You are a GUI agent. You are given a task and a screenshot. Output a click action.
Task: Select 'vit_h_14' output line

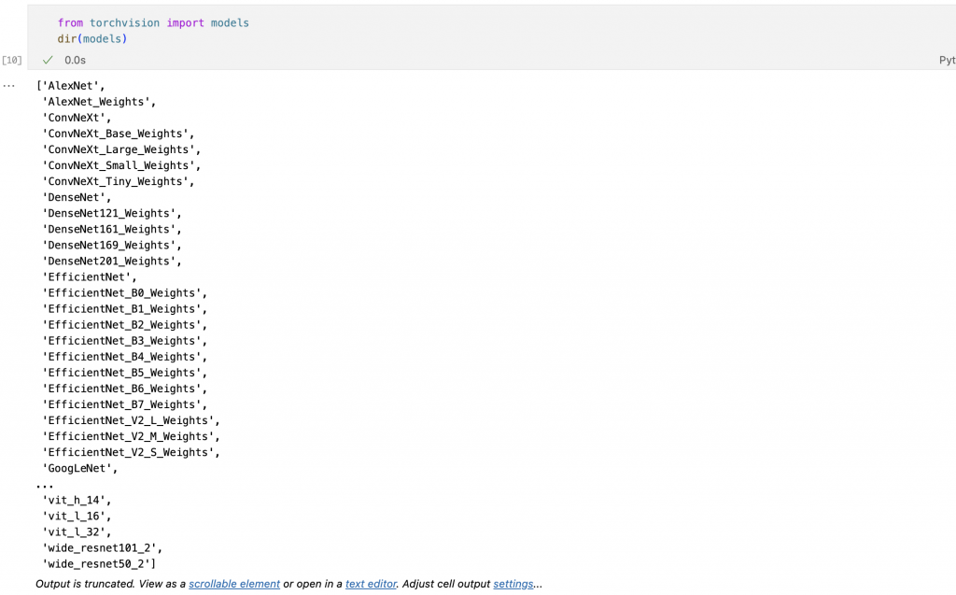click(x=77, y=500)
